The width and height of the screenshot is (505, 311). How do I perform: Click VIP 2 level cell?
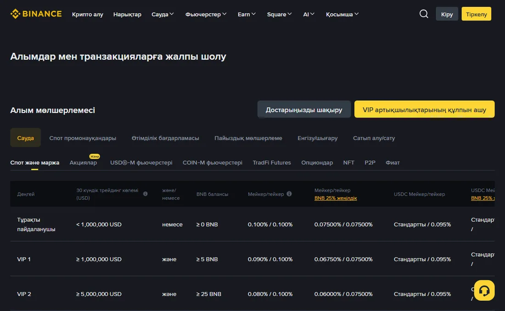24,294
